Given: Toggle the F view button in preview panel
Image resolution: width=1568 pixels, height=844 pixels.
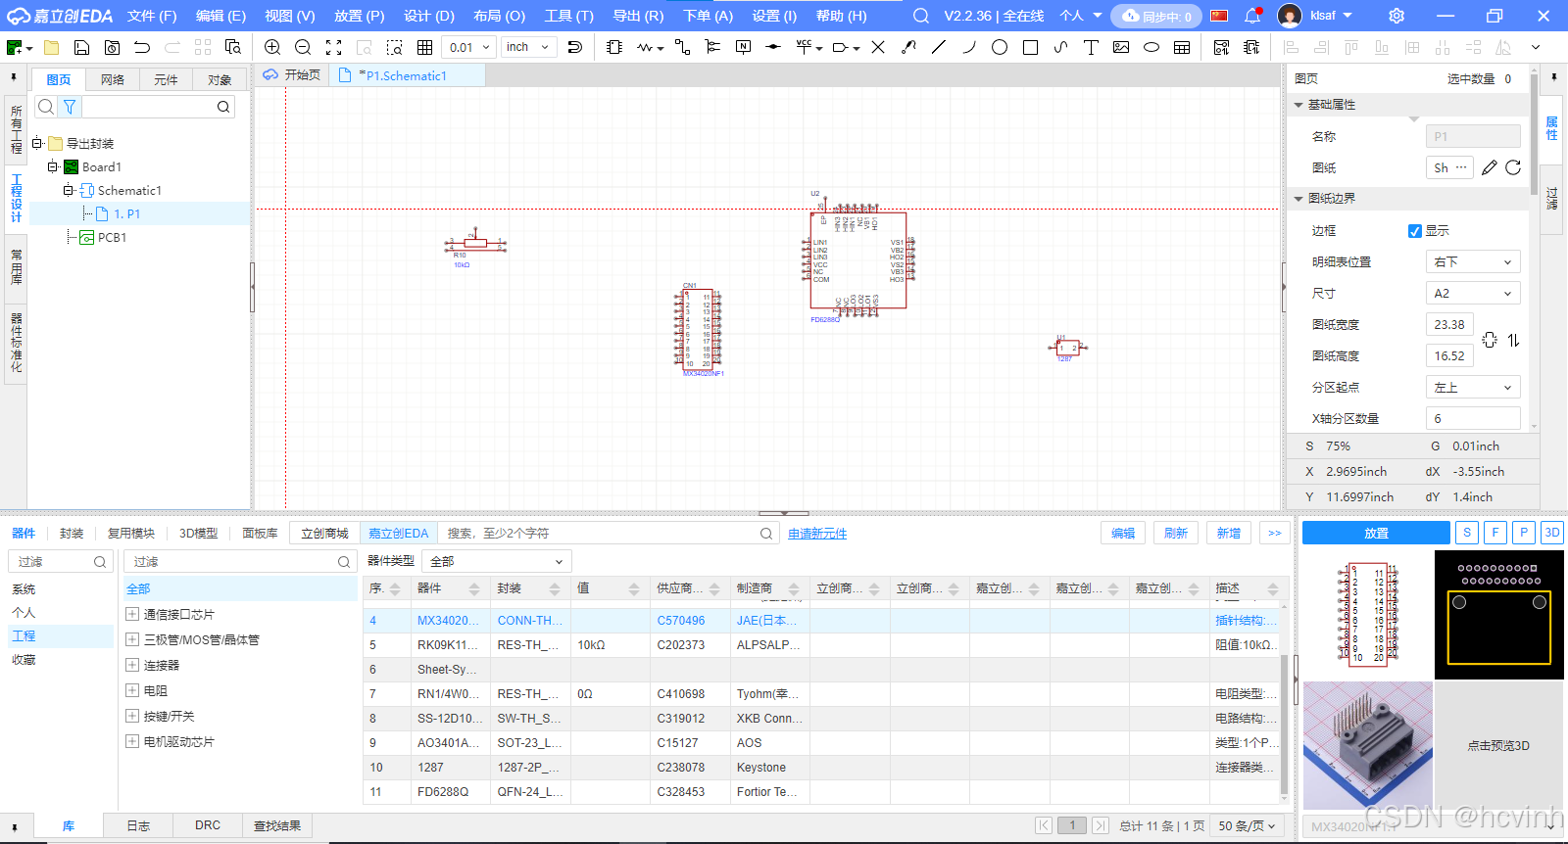Looking at the screenshot, I should pyautogui.click(x=1494, y=533).
